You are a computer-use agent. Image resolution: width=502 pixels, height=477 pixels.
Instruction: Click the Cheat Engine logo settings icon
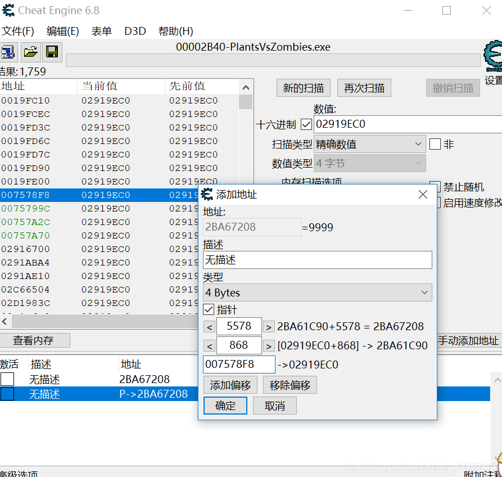coord(492,56)
